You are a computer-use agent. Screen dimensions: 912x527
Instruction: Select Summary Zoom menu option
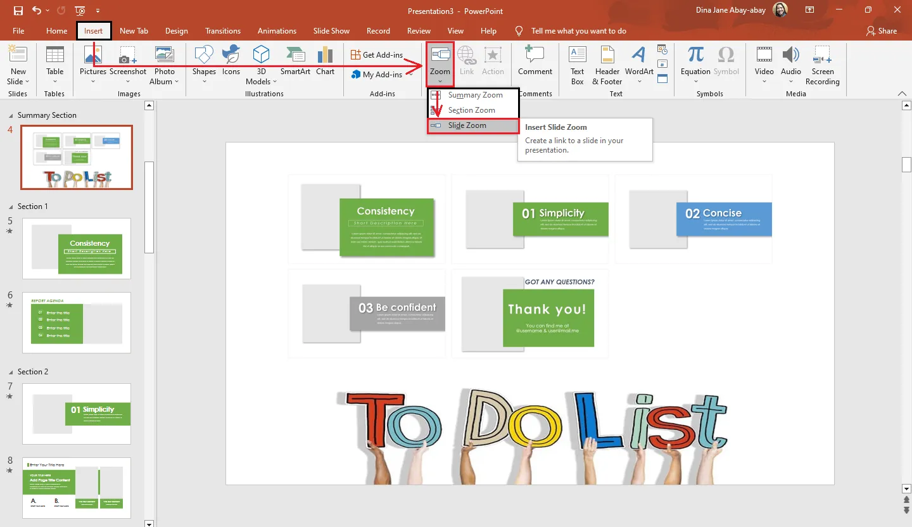click(475, 95)
